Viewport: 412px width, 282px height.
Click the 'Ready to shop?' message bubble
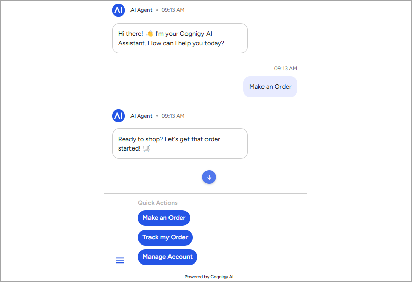click(180, 143)
